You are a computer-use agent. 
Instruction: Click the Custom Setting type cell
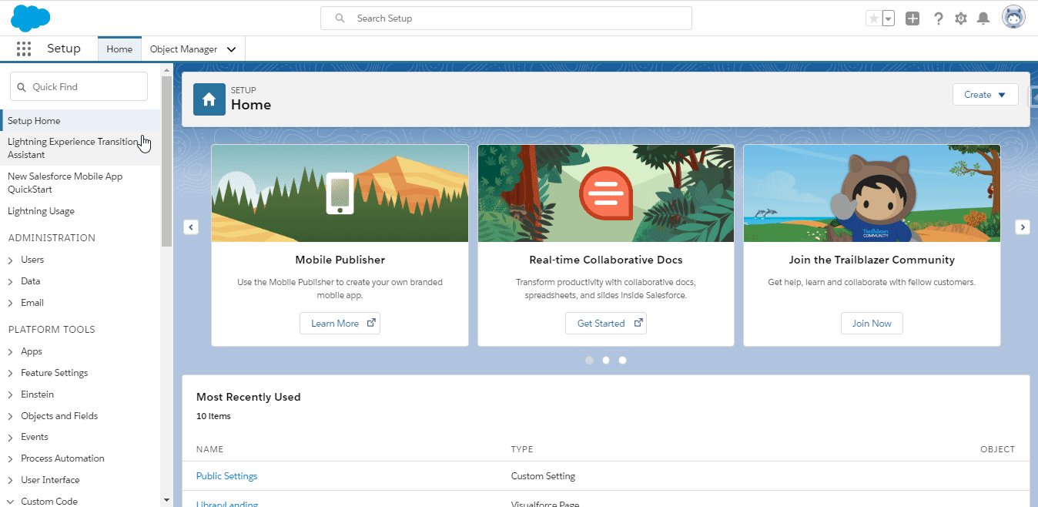click(543, 476)
